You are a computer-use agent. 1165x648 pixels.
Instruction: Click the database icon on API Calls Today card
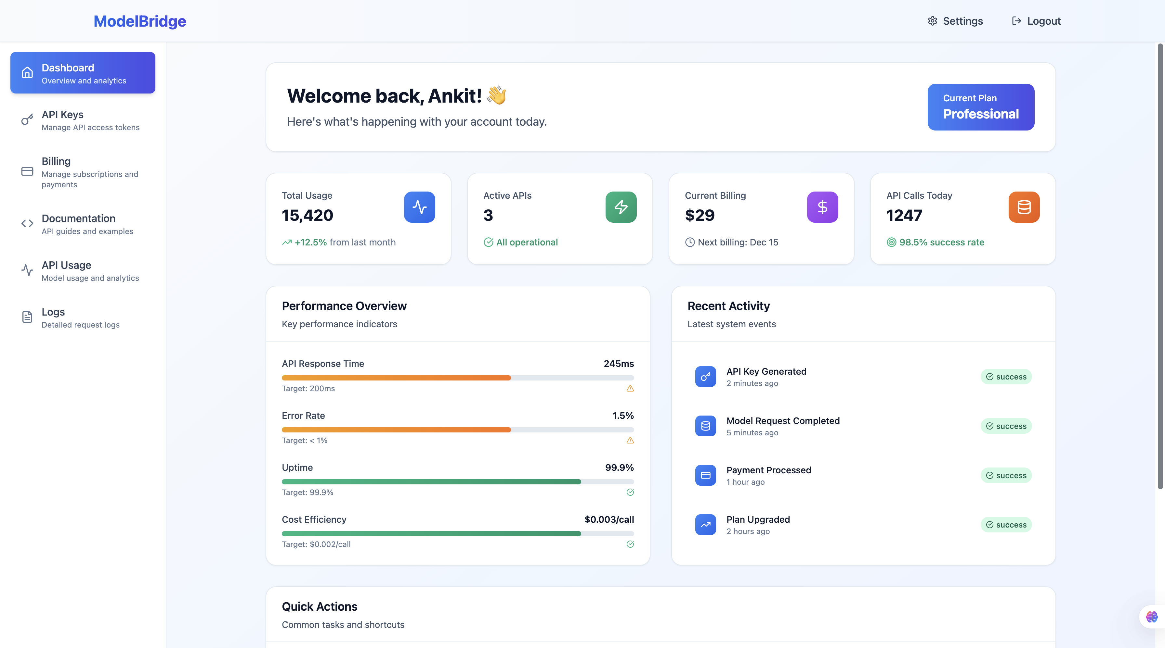pyautogui.click(x=1024, y=207)
